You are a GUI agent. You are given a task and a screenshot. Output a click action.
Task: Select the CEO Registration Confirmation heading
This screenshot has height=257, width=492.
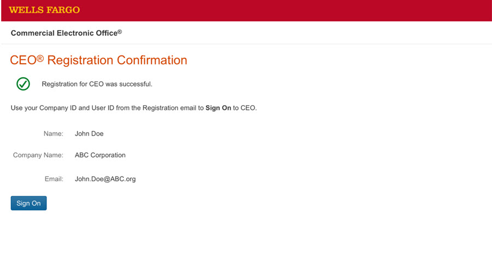click(98, 60)
